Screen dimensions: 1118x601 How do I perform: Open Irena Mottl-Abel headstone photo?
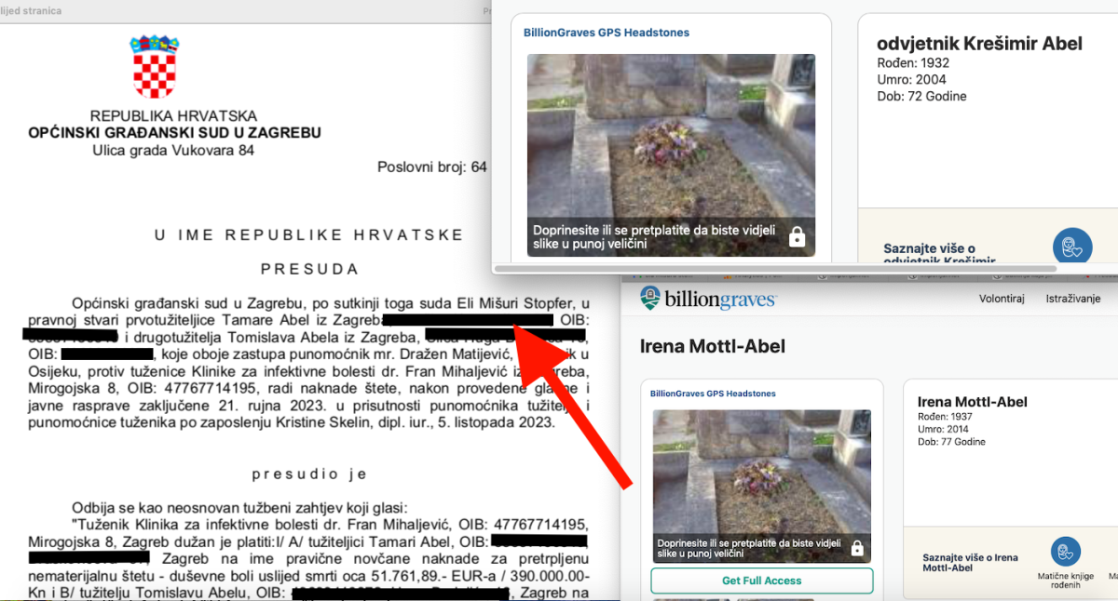[x=762, y=487]
